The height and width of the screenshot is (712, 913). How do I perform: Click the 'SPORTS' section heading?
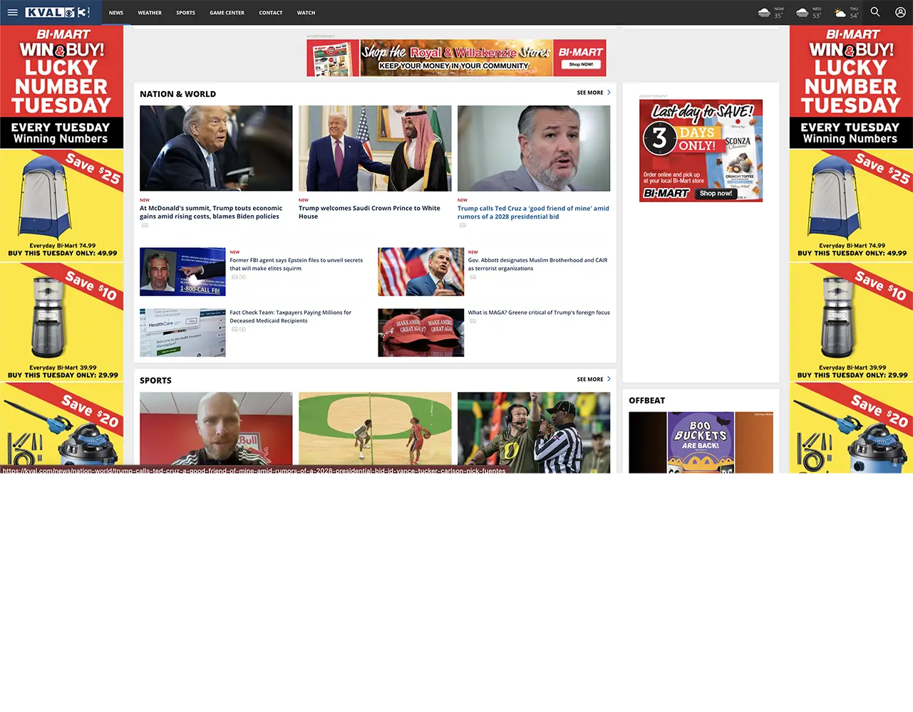(155, 381)
